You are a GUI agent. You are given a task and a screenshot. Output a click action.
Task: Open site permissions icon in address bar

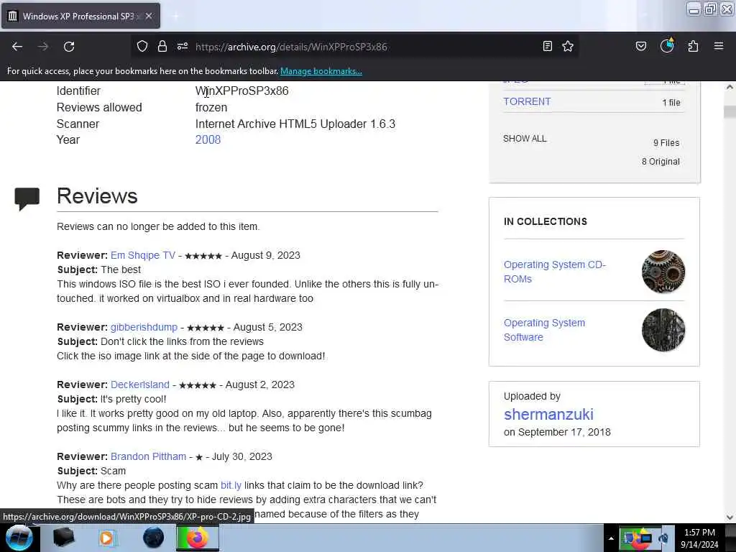(183, 47)
